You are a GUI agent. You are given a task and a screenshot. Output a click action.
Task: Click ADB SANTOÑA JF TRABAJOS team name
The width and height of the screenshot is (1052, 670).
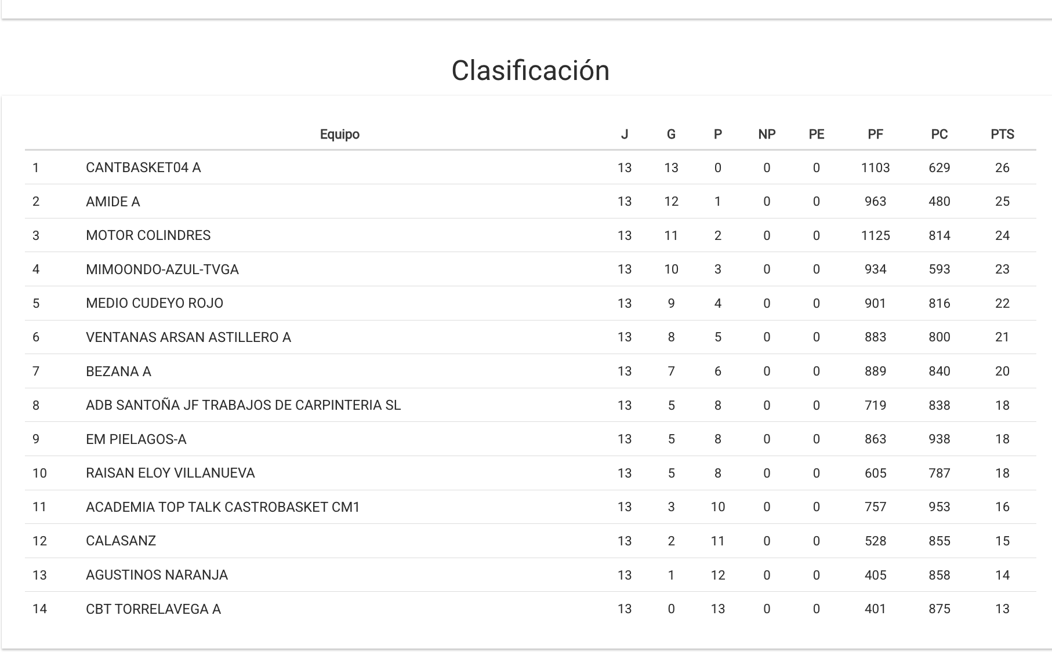click(x=243, y=405)
